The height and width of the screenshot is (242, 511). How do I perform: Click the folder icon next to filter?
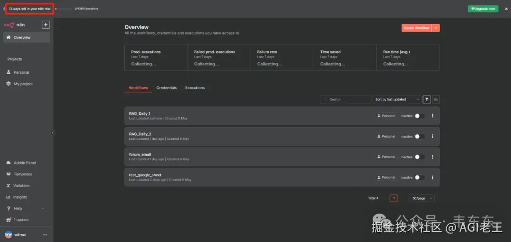click(436, 99)
